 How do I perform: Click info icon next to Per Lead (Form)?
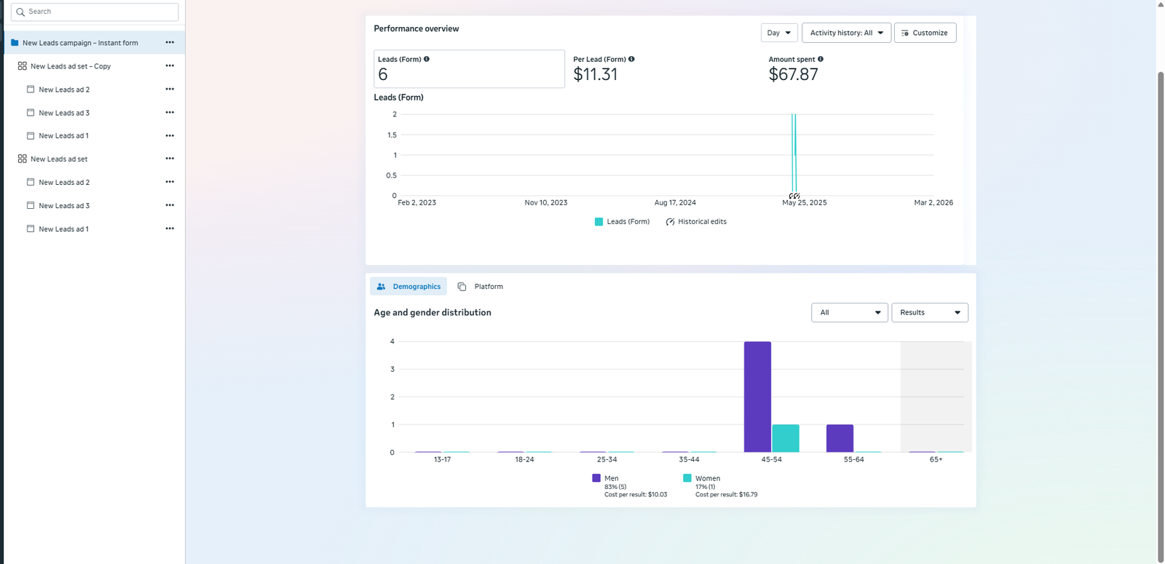[x=631, y=59]
